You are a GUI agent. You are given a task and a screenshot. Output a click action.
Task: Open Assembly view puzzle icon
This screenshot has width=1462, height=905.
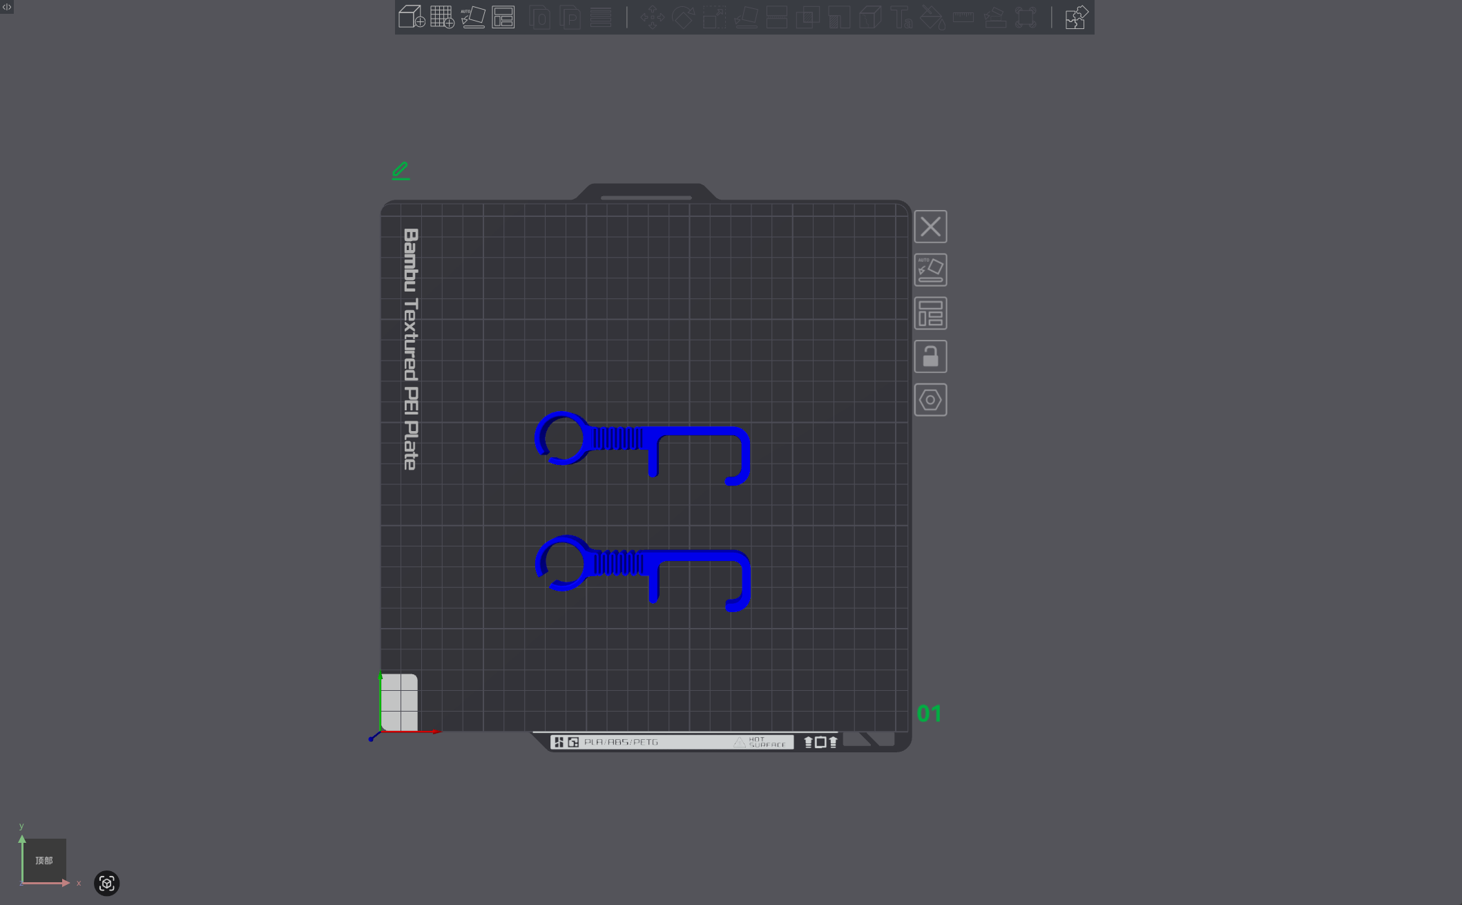point(1076,17)
